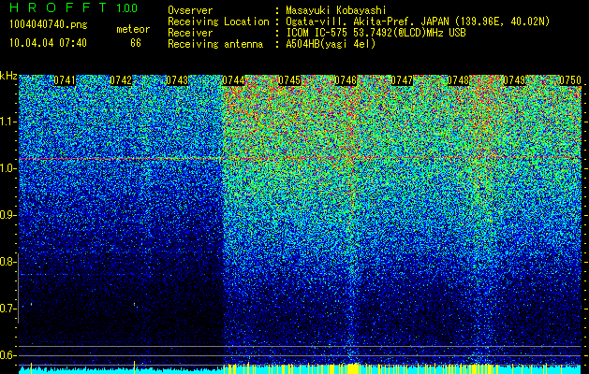Select the meteor count value 66
Screen dimensions: 589x374
[x=136, y=43]
